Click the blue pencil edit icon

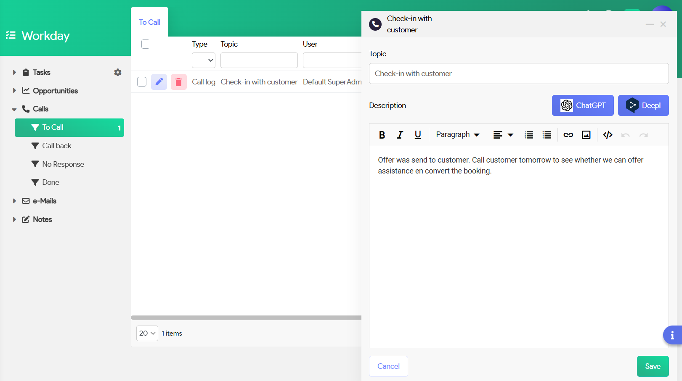[x=159, y=82]
